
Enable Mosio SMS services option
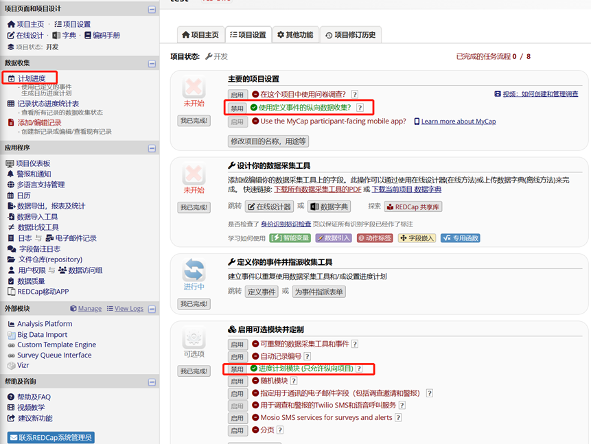237,419
